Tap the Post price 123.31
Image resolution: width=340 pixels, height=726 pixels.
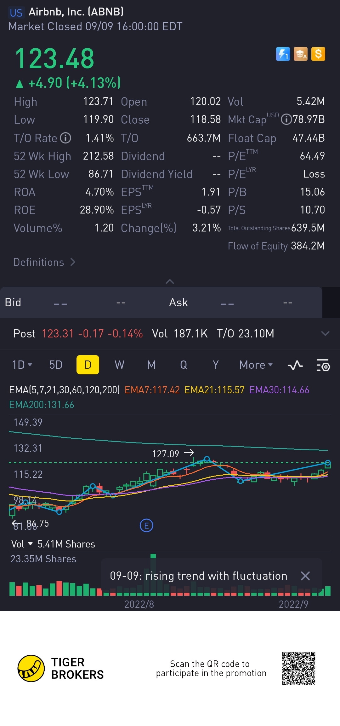[x=58, y=333]
